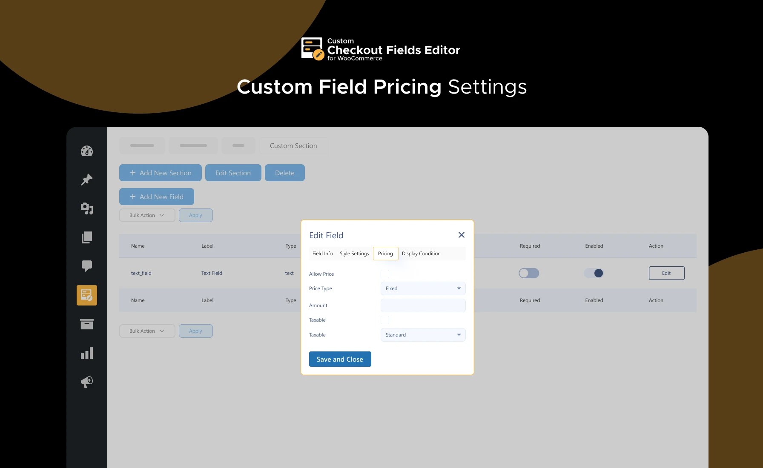Enable the Allow Price checkbox
Viewport: 763px width, 468px height.
tap(384, 274)
